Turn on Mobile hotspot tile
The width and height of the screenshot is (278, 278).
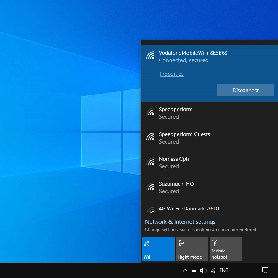(226, 249)
